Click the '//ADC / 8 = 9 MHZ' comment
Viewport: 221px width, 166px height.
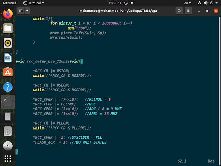[103, 109]
